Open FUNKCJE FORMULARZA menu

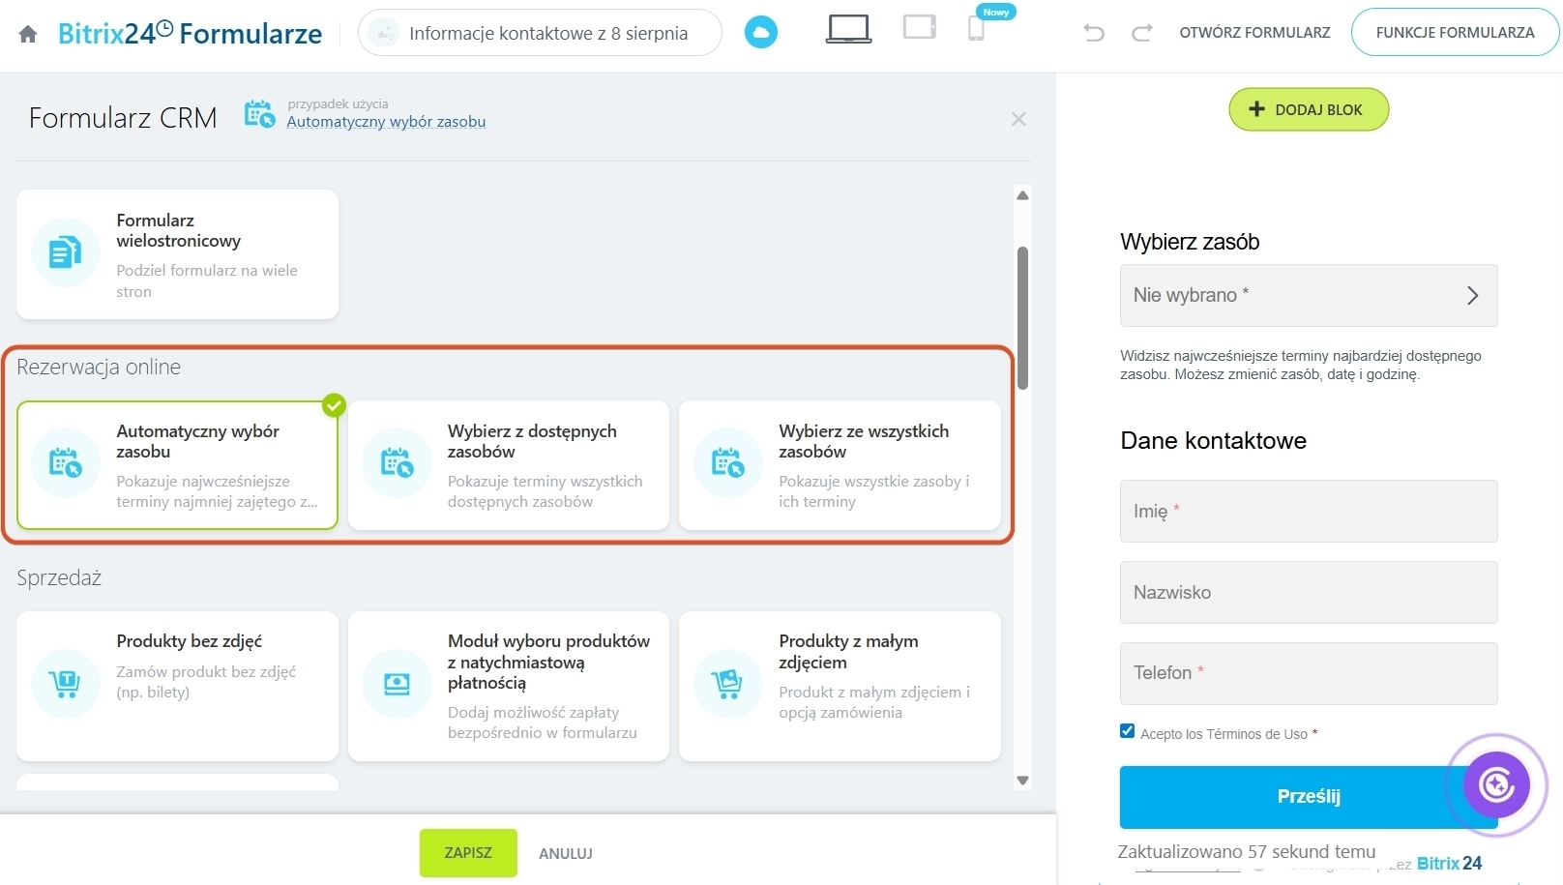point(1455,32)
